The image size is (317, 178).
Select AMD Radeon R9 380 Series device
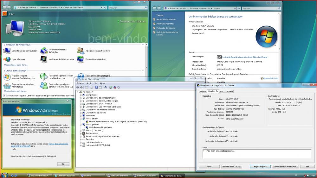[x=100, y=128]
